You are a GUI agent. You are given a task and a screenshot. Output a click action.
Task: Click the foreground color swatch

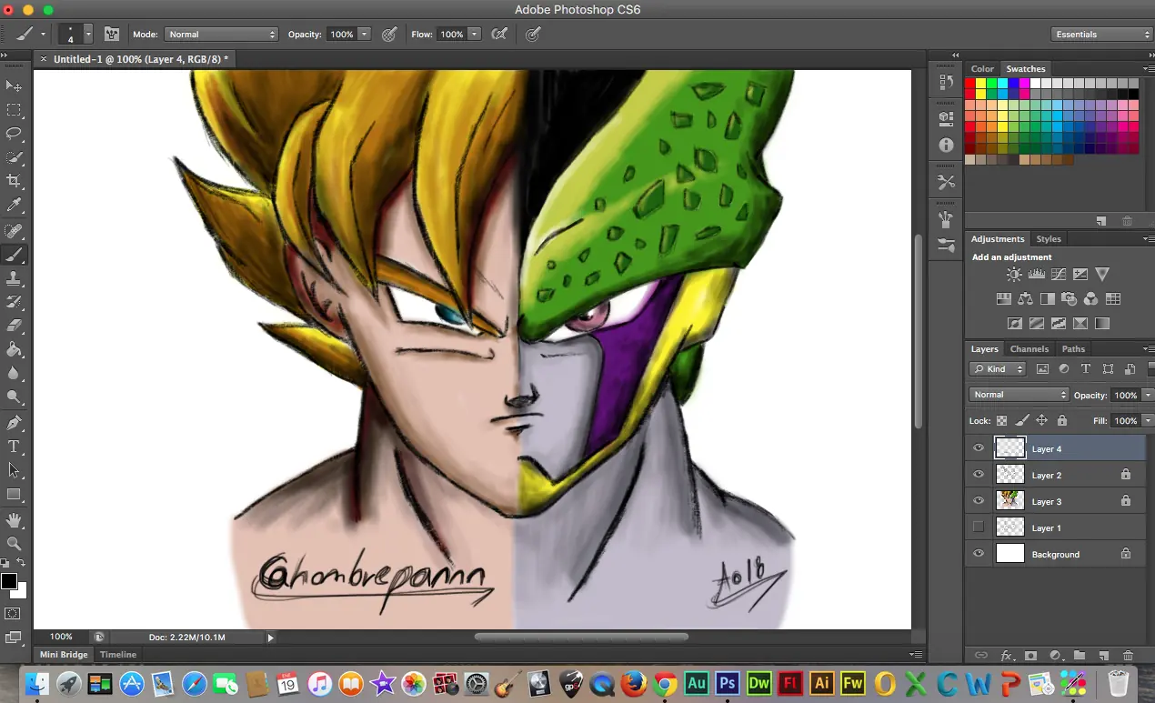(9, 581)
